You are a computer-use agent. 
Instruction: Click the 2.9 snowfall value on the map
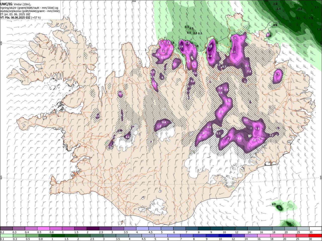(187, 43)
